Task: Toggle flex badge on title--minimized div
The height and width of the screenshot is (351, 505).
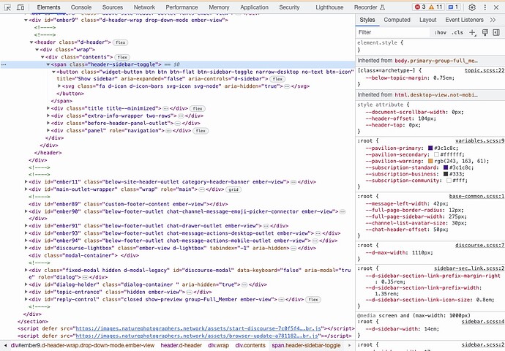Action: tap(198, 109)
